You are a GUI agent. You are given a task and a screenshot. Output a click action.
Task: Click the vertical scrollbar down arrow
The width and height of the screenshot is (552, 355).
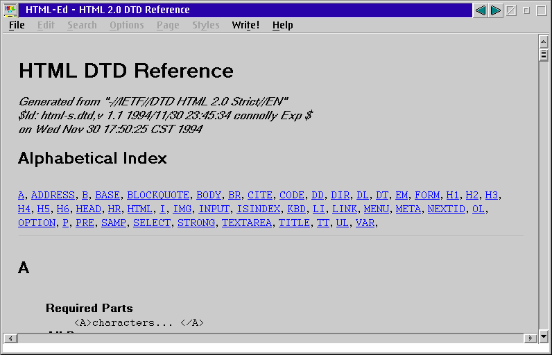(544, 335)
